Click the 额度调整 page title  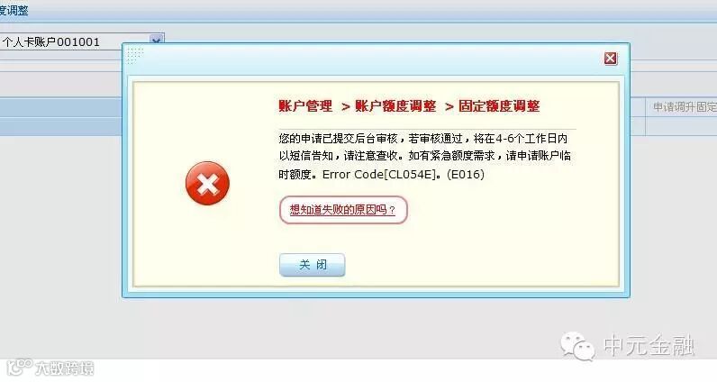(14, 10)
